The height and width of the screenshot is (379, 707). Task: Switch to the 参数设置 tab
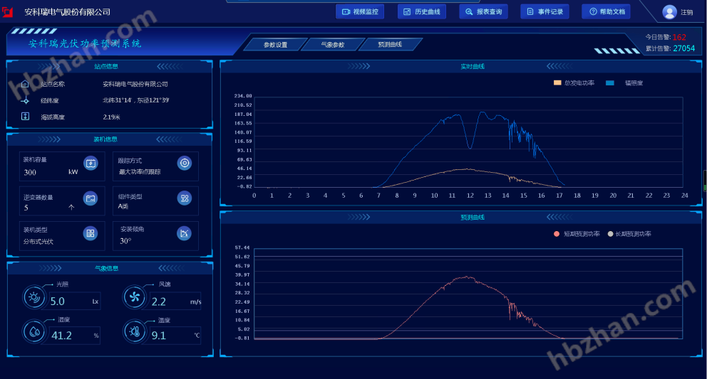click(x=275, y=45)
